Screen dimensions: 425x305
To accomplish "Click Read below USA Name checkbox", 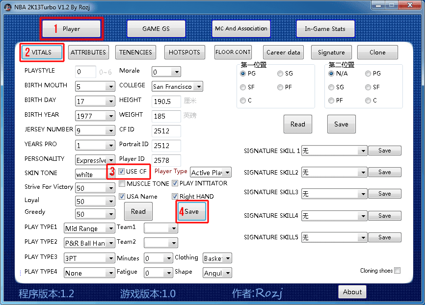I will [x=138, y=211].
